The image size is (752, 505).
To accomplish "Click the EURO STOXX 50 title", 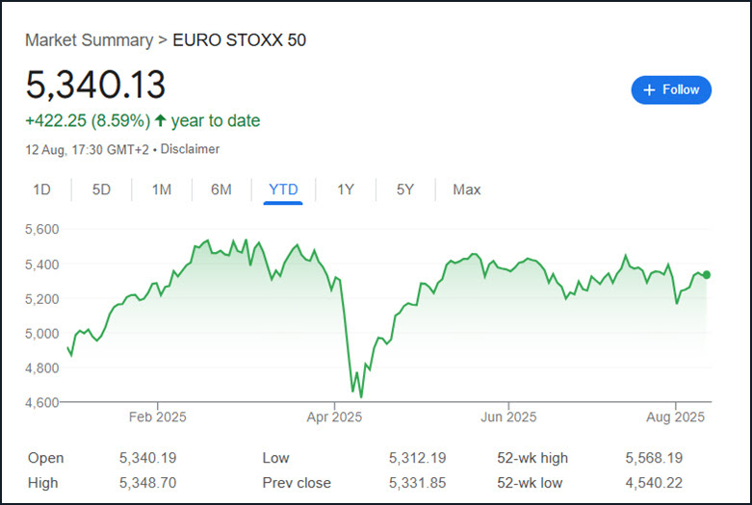I will 240,40.
